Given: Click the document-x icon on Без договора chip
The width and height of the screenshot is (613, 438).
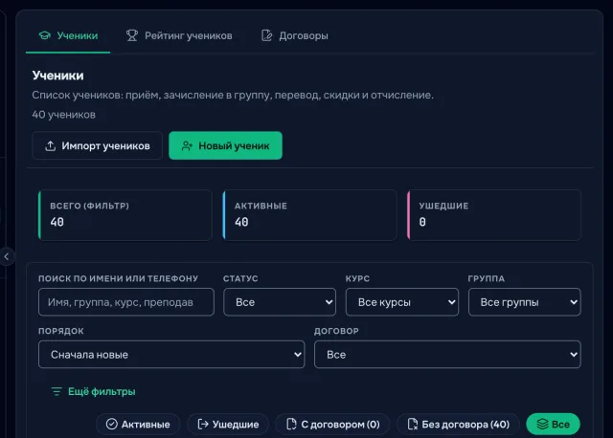Looking at the screenshot, I should pos(413,425).
